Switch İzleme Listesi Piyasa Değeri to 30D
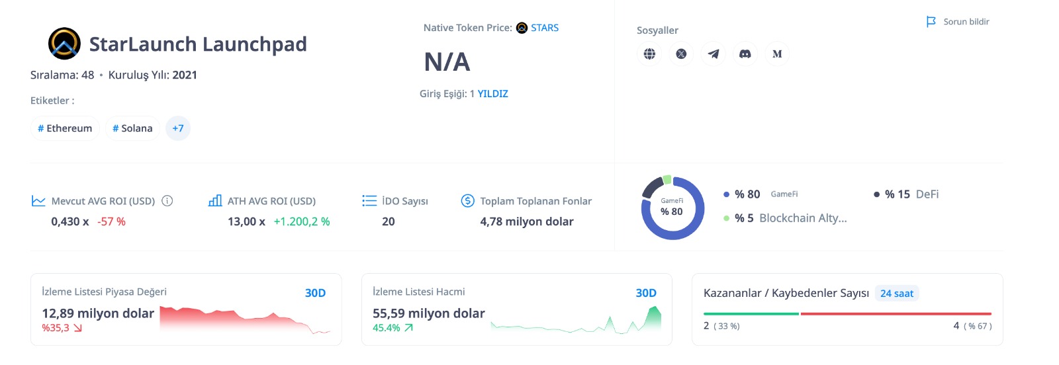 pyautogui.click(x=315, y=293)
